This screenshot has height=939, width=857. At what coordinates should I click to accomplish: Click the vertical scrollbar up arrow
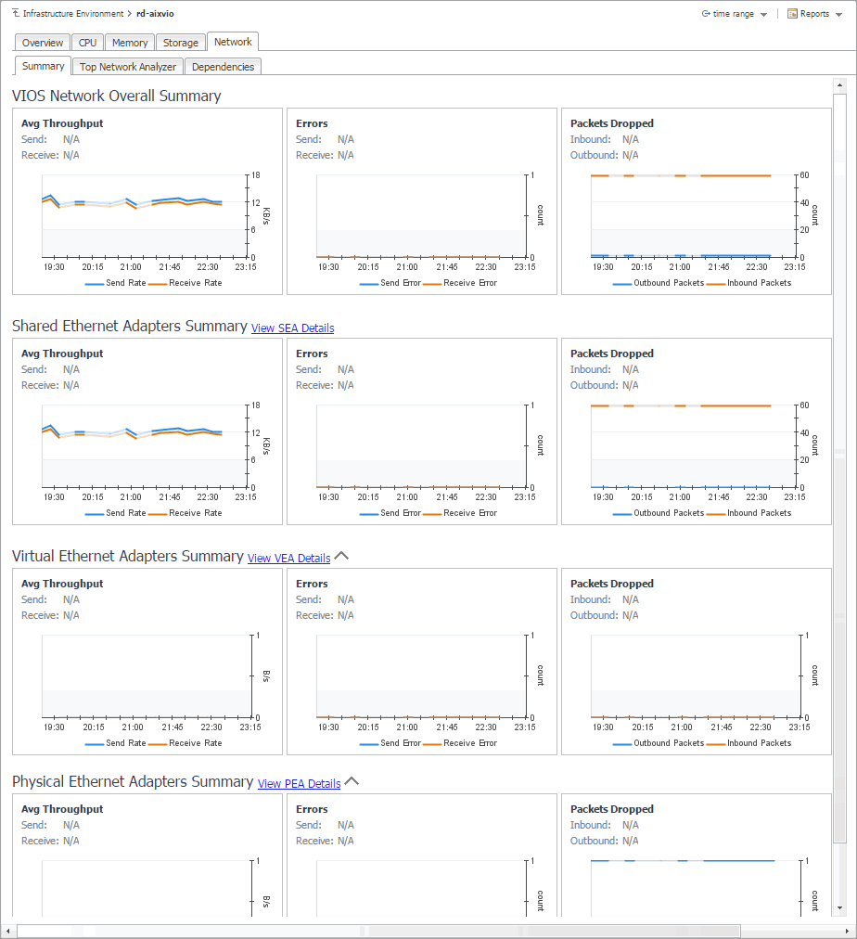click(x=839, y=85)
